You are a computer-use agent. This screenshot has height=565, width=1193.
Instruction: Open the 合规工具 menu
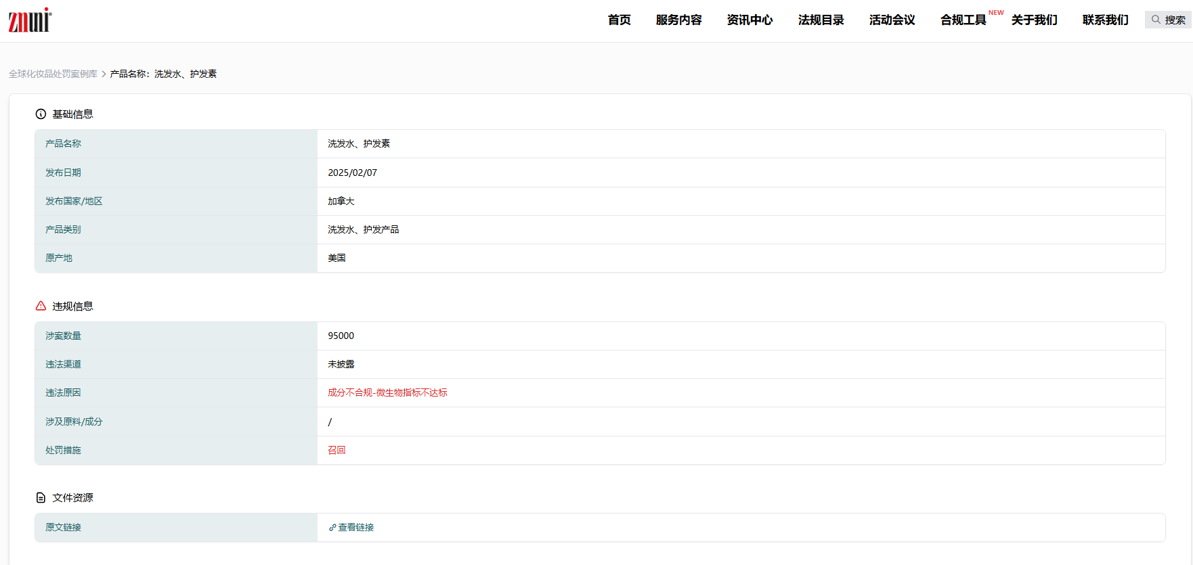(x=963, y=20)
